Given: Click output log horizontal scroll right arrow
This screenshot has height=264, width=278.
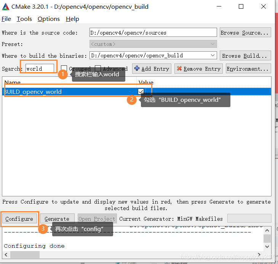Looking at the screenshot, I should point(259,255).
